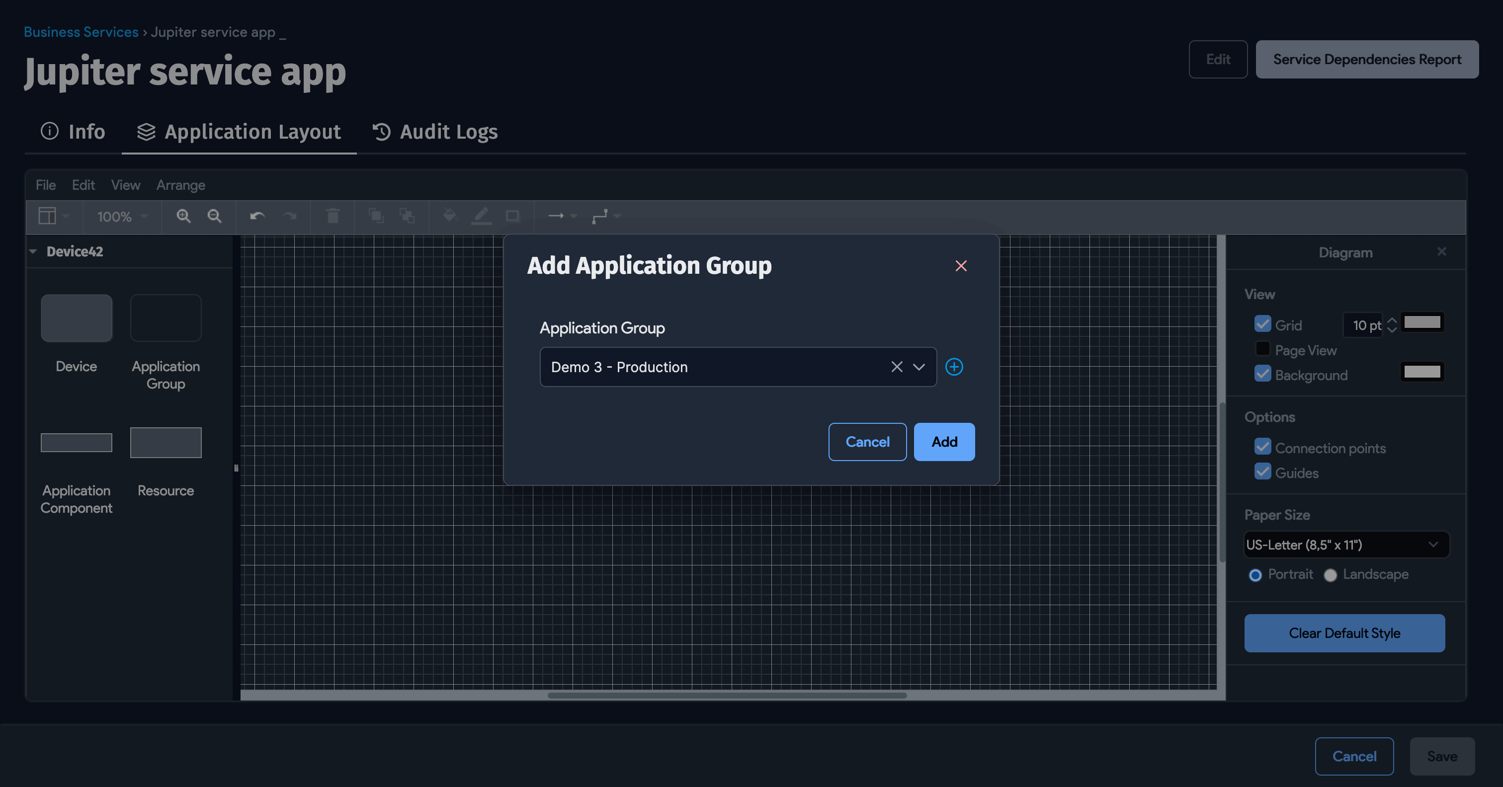This screenshot has height=787, width=1503.
Task: Switch to the Application Layout tab
Action: pos(239,132)
